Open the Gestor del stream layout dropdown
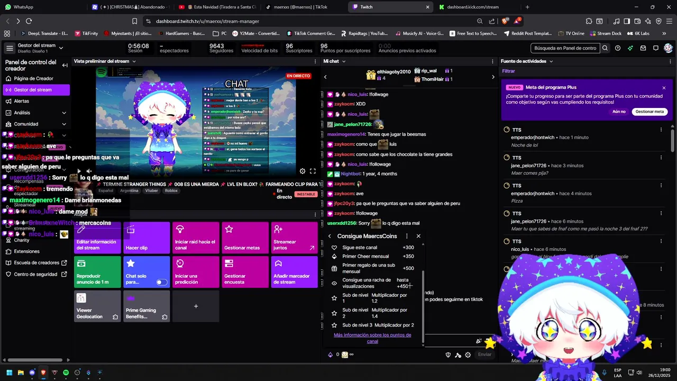 click(61, 48)
